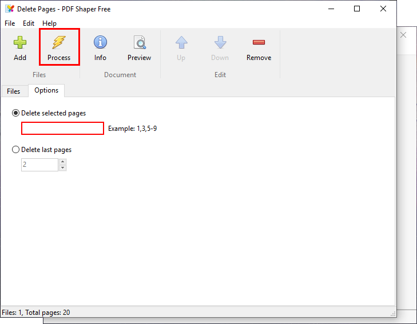Run the Process lightning bolt tool

point(59,42)
